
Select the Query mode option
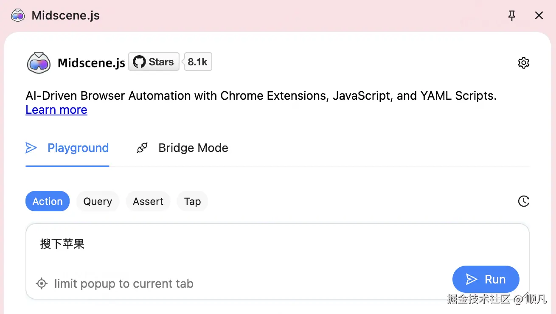click(98, 202)
